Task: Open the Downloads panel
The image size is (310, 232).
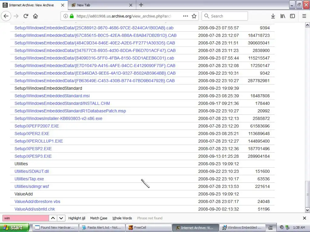Action: tap(273, 16)
